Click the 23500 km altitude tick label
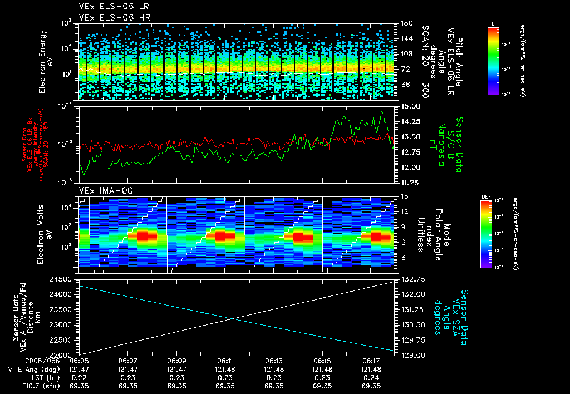This screenshot has height=394, width=570. point(60,309)
